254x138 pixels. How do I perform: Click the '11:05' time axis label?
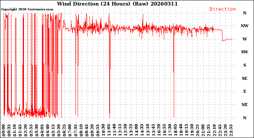click(109, 131)
